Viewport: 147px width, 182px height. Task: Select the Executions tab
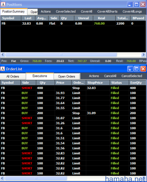(40, 76)
